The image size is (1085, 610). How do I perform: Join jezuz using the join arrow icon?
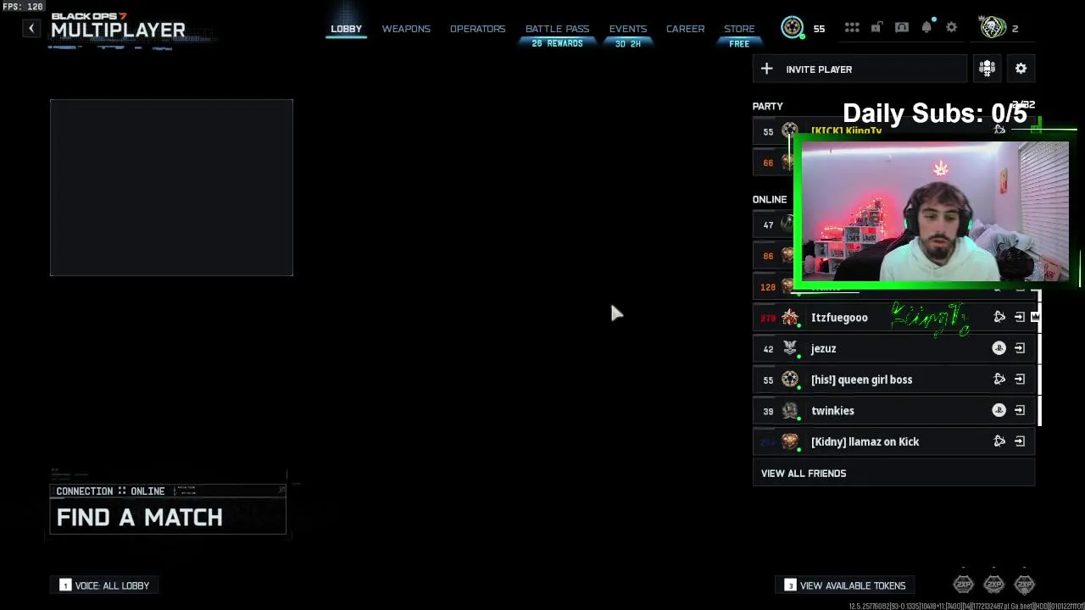[x=1020, y=348]
